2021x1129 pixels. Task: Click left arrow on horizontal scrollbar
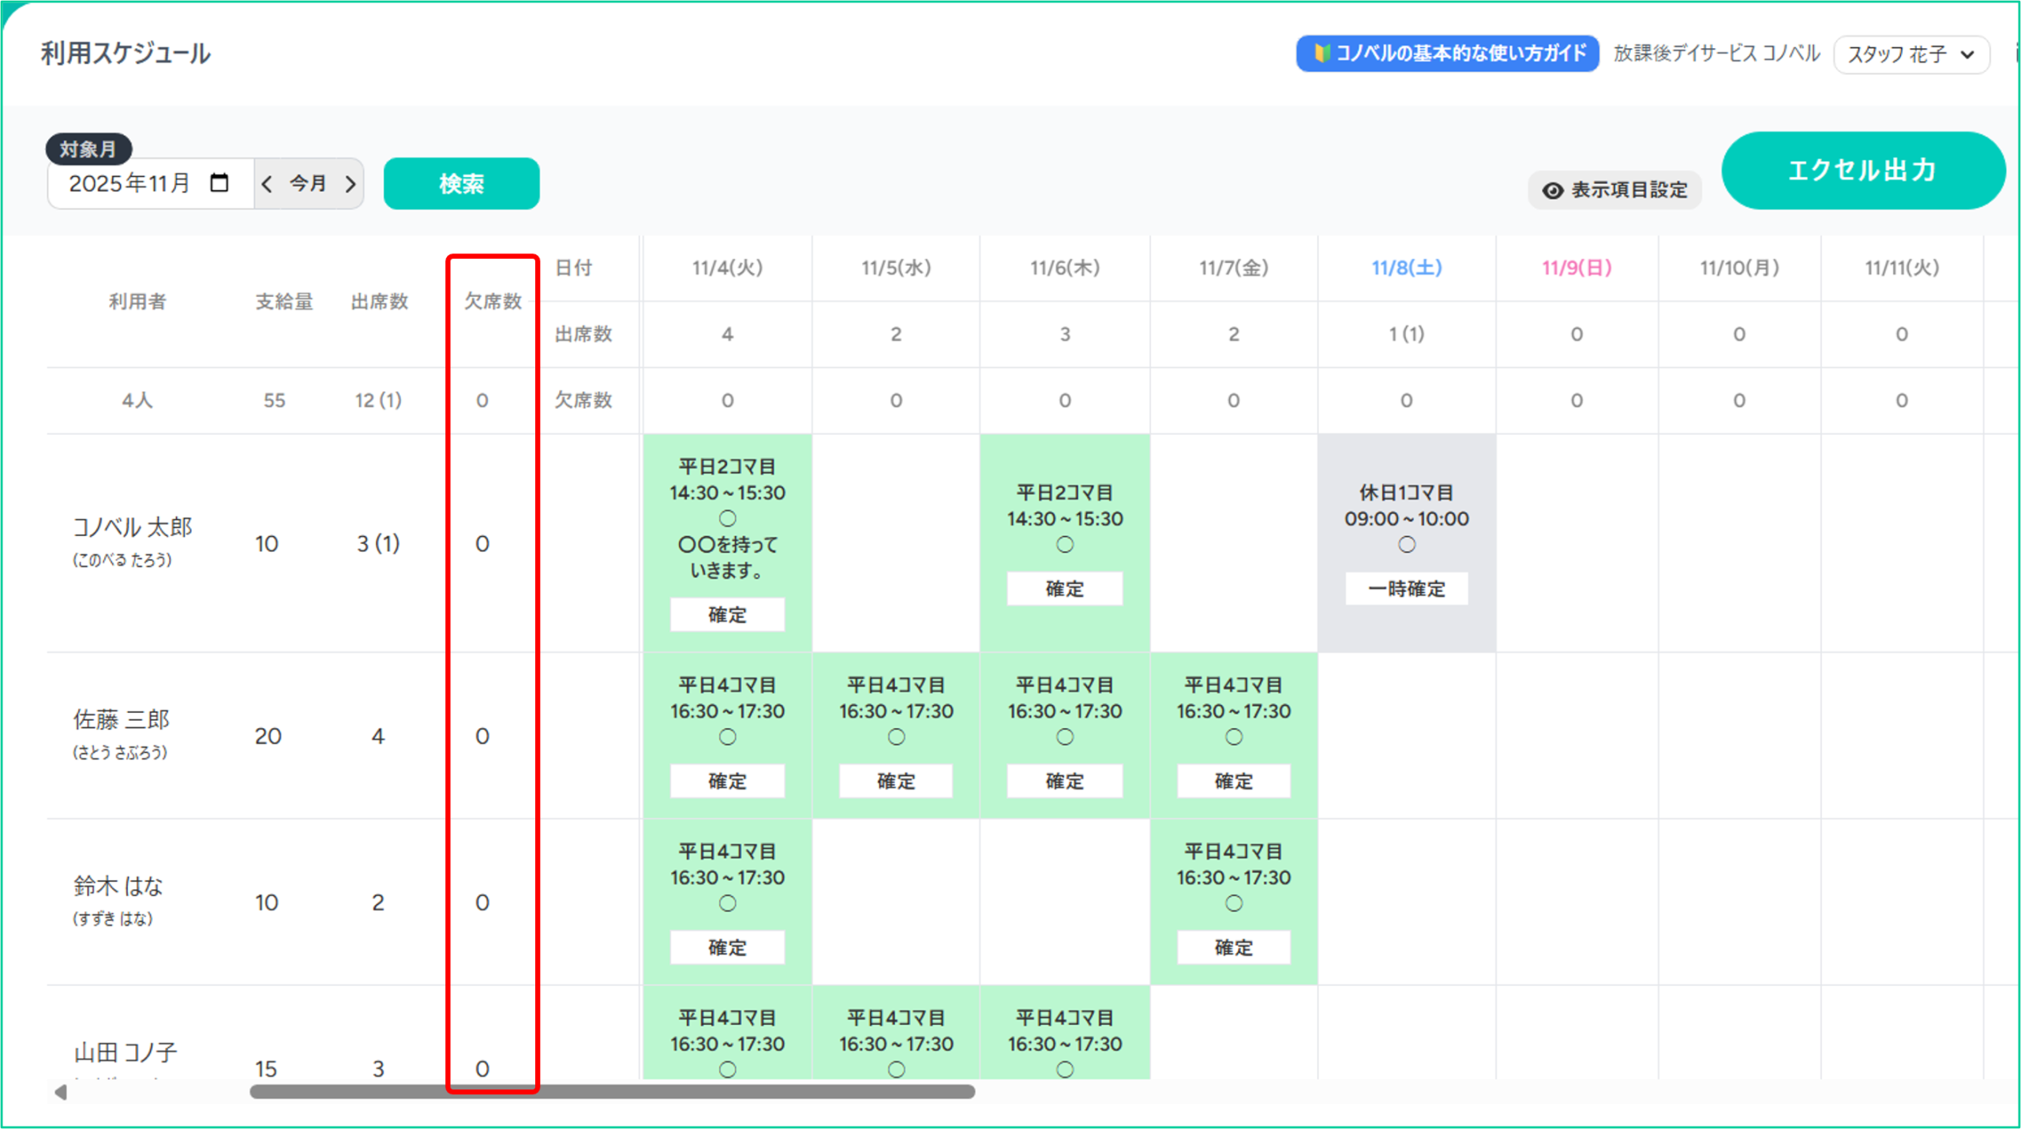pos(61,1093)
